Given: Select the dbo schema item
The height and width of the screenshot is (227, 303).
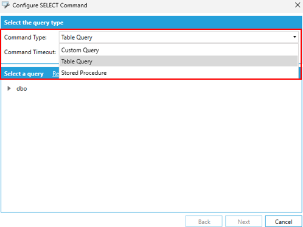Looking at the screenshot, I should [x=22, y=89].
